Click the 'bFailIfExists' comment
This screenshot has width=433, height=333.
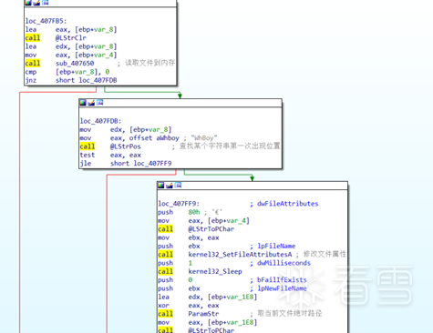click(282, 280)
